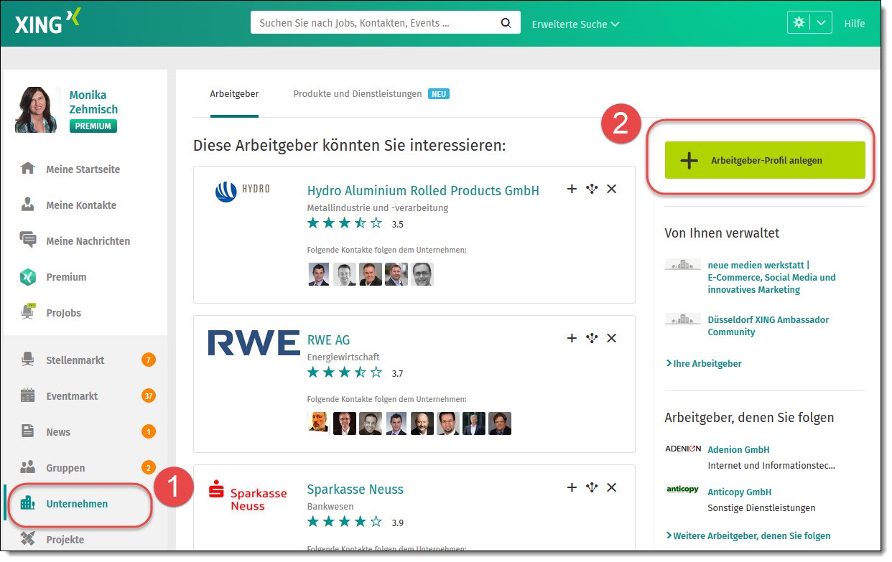
Task: Click the Hilfe link
Action: coord(855,24)
